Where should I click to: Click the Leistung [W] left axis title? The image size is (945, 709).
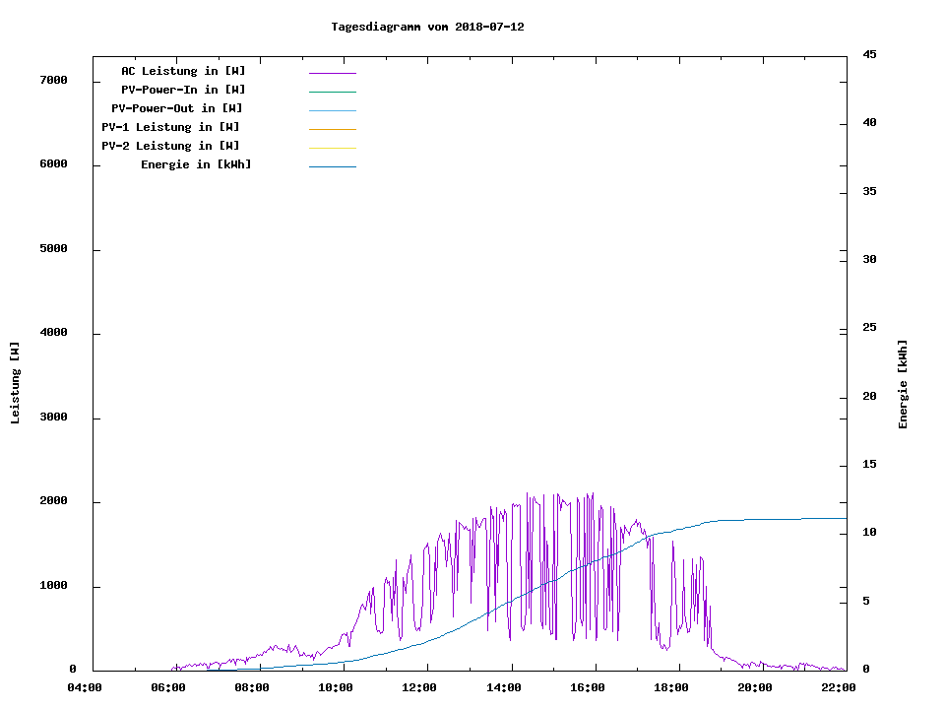click(x=15, y=383)
